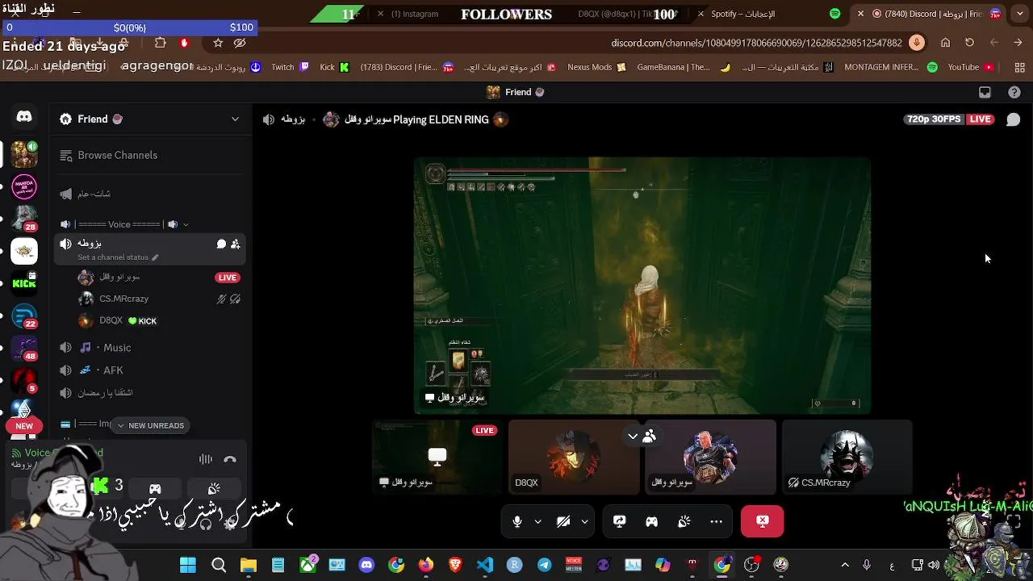
Task: Select user CS.MRcrazy in voice list
Action: (159, 299)
